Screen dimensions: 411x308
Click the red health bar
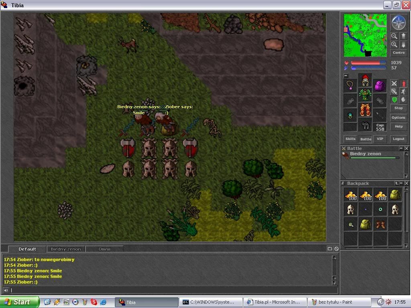pos(368,63)
